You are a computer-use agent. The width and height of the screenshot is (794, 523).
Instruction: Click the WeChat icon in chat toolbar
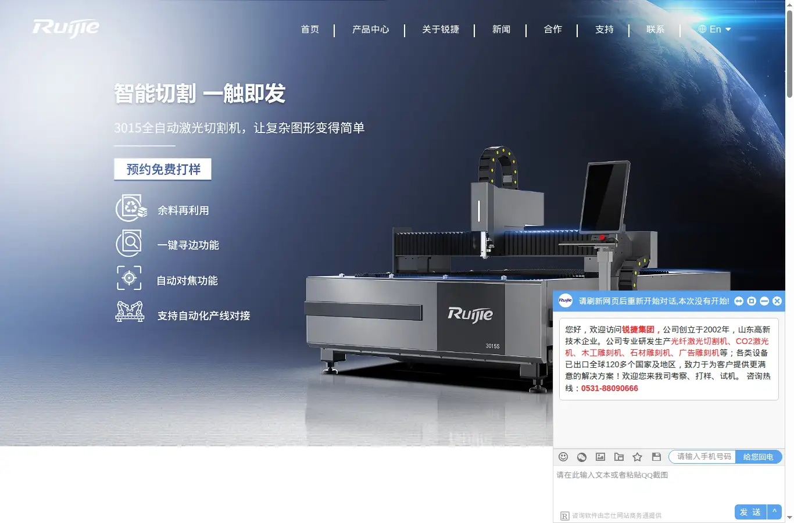pos(582,457)
